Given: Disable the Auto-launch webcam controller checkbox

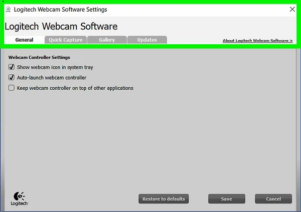Looking at the screenshot, I should tap(12, 78).
